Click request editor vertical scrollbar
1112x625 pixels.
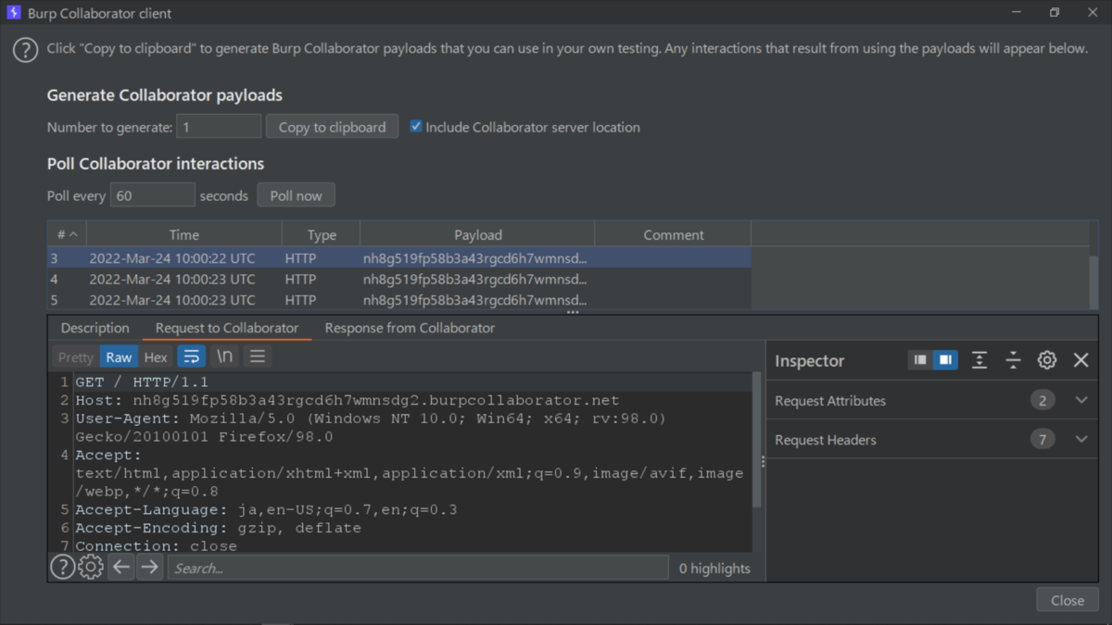756,439
